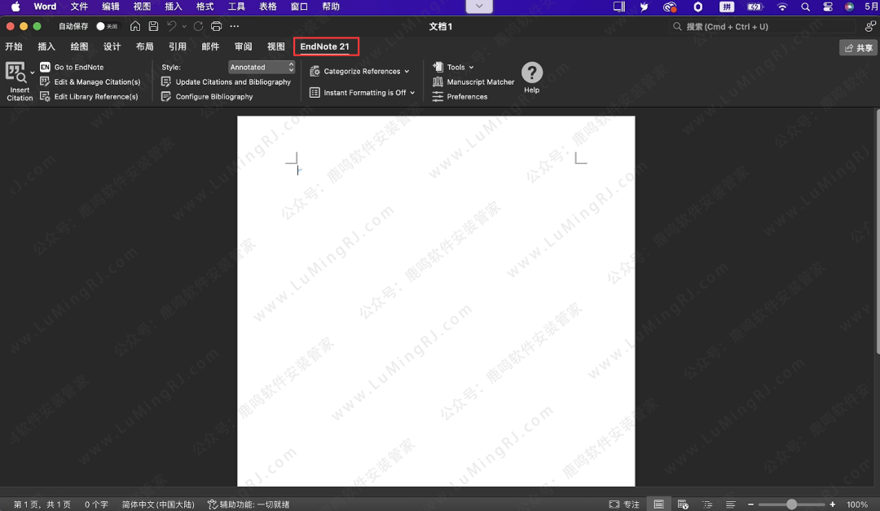Undo the last action
The image size is (880, 511).
click(172, 26)
